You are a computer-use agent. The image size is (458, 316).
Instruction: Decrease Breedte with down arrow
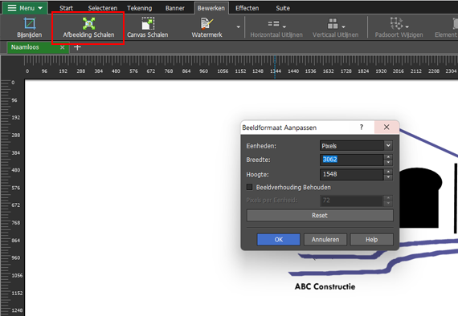click(388, 162)
